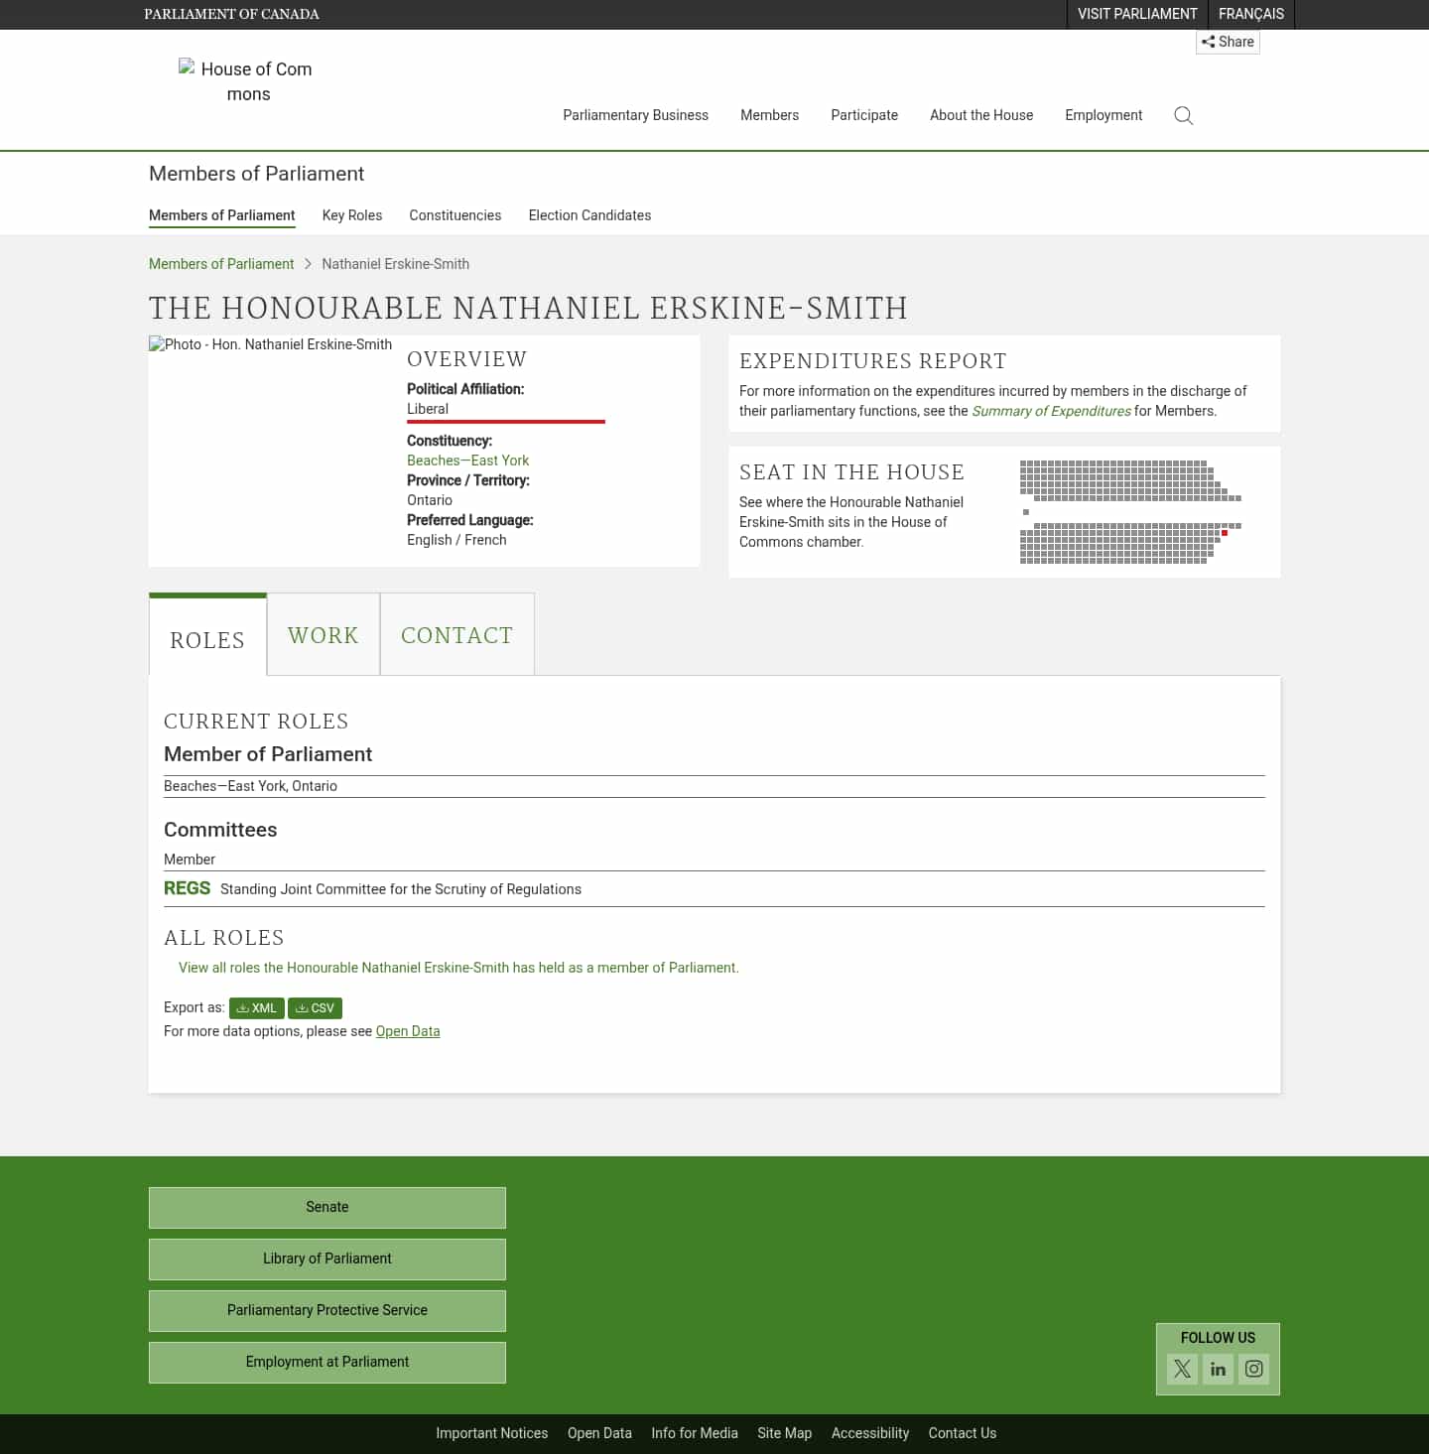
Task: Switch to the CONTACT tab
Action: click(456, 634)
